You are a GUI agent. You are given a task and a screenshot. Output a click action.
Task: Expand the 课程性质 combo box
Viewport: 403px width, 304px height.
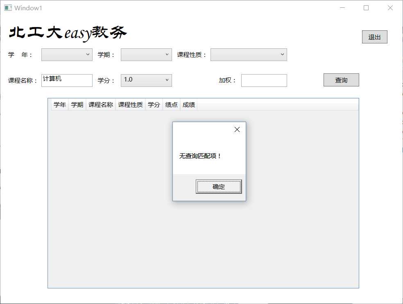tap(249, 54)
